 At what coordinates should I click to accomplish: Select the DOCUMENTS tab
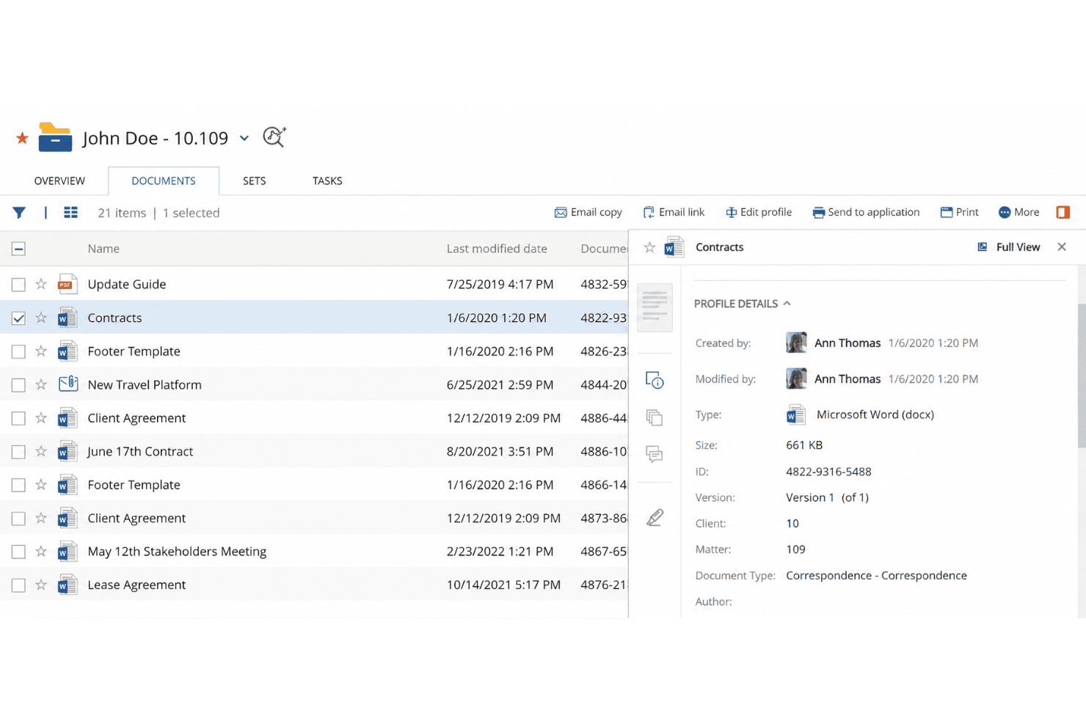[164, 181]
